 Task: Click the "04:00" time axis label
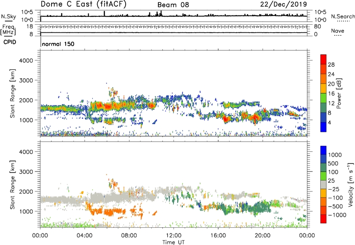click(x=85, y=236)
